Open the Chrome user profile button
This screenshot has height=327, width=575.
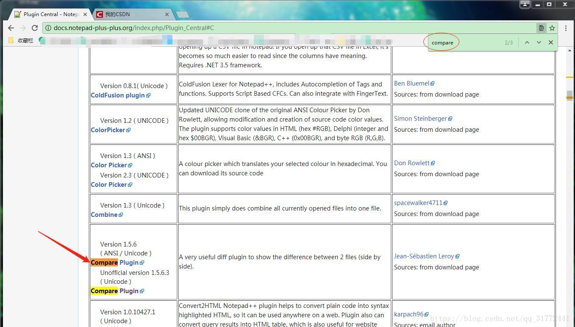(525, 4)
